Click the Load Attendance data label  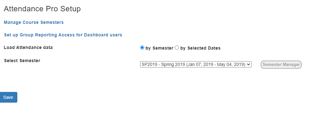(28, 47)
